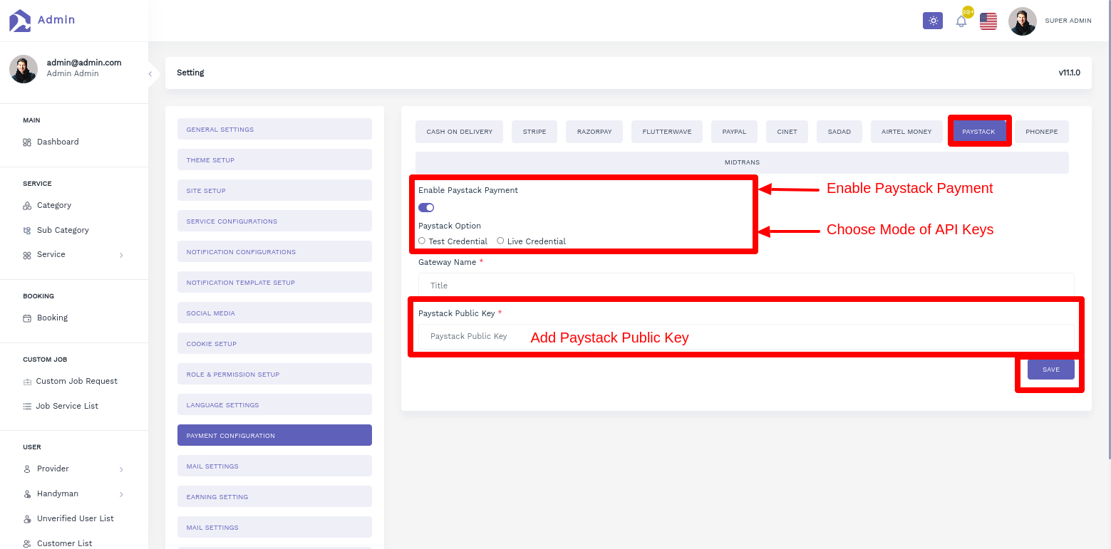The height and width of the screenshot is (549, 1111).
Task: Click the Dashboard icon in sidebar
Action: pos(27,142)
